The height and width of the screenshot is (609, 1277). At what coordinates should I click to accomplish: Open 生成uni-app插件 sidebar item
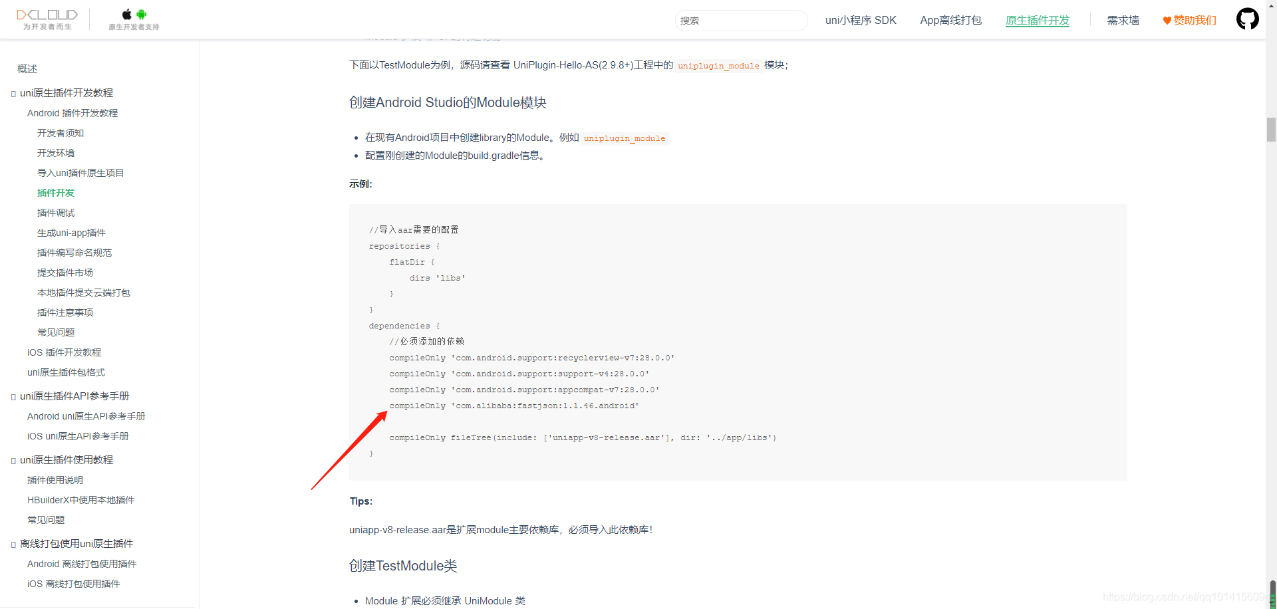pyautogui.click(x=71, y=233)
